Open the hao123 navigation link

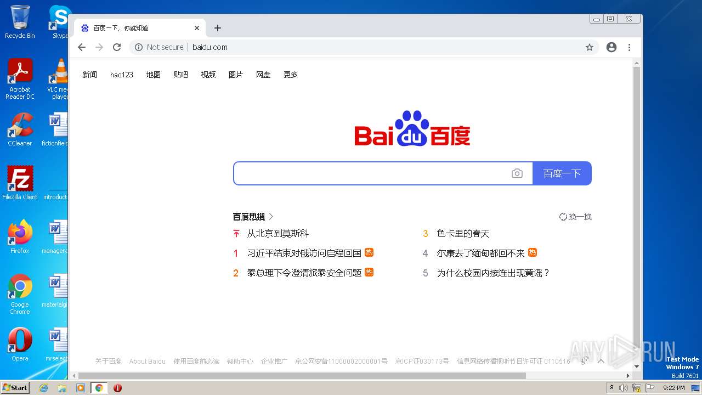[122, 75]
